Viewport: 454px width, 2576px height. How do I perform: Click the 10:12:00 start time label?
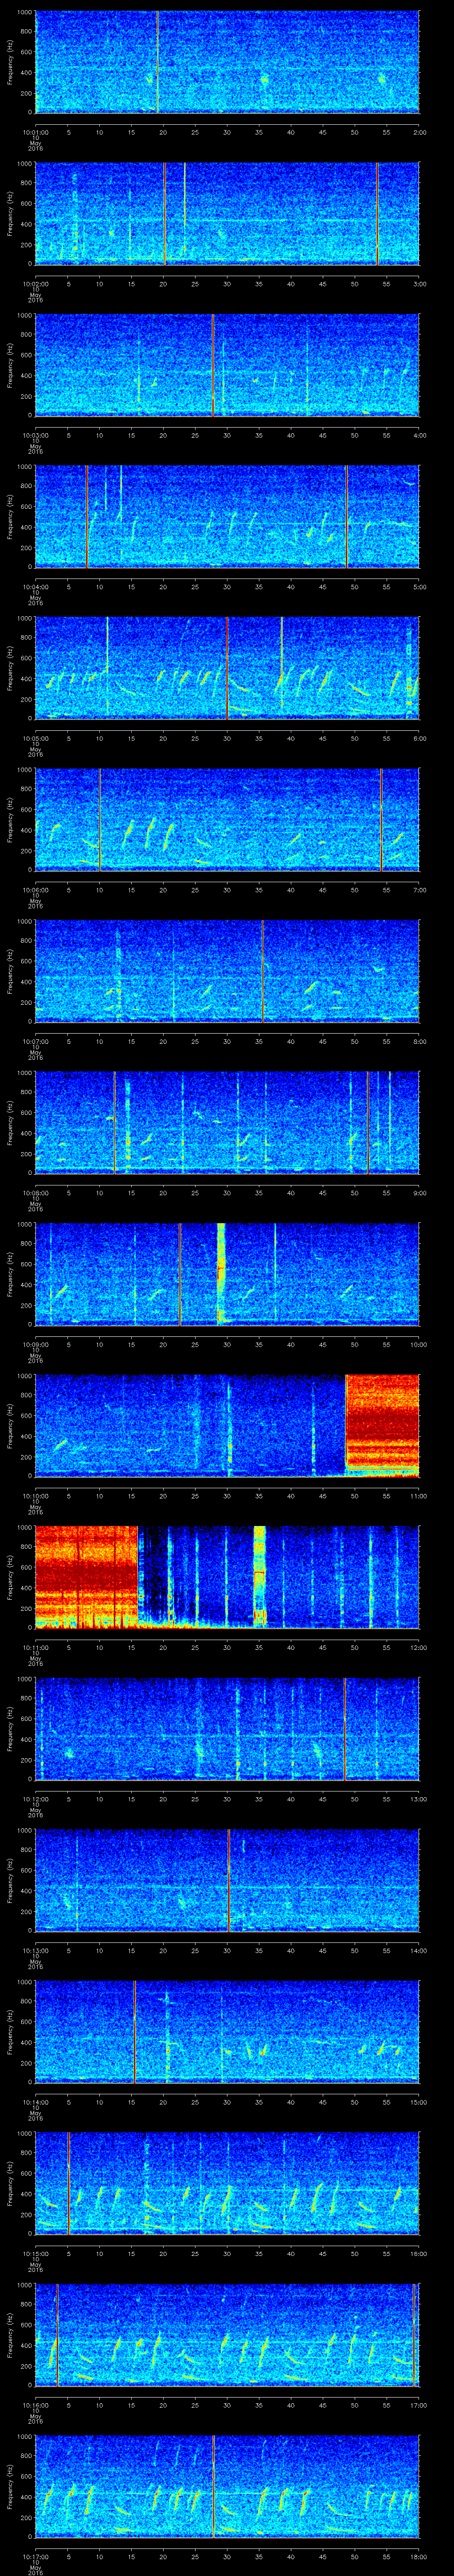(36, 1798)
